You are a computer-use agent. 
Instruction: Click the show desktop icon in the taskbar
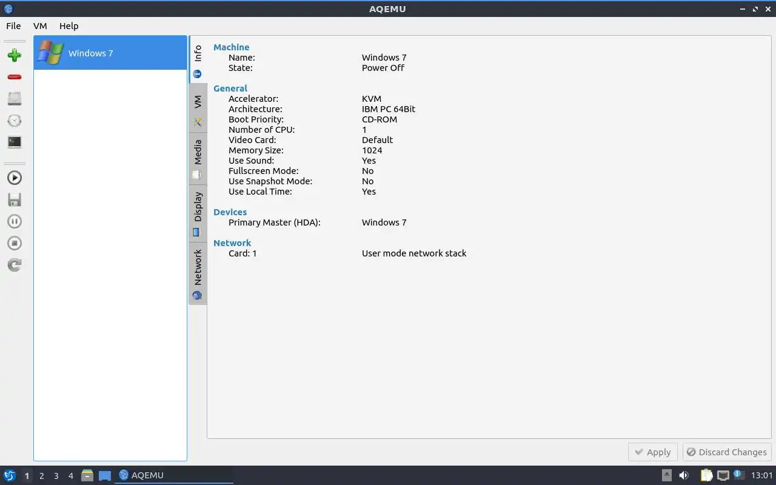(x=105, y=475)
